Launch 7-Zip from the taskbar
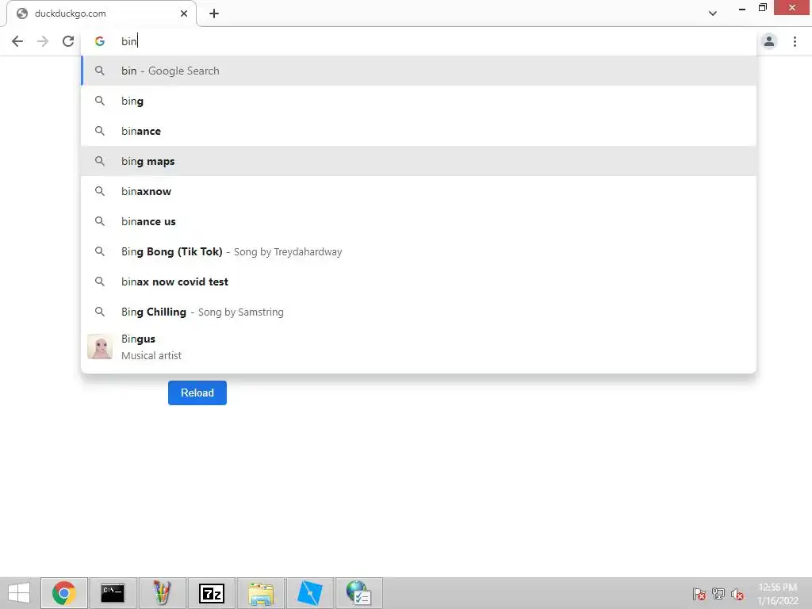The image size is (812, 609). coord(211,593)
